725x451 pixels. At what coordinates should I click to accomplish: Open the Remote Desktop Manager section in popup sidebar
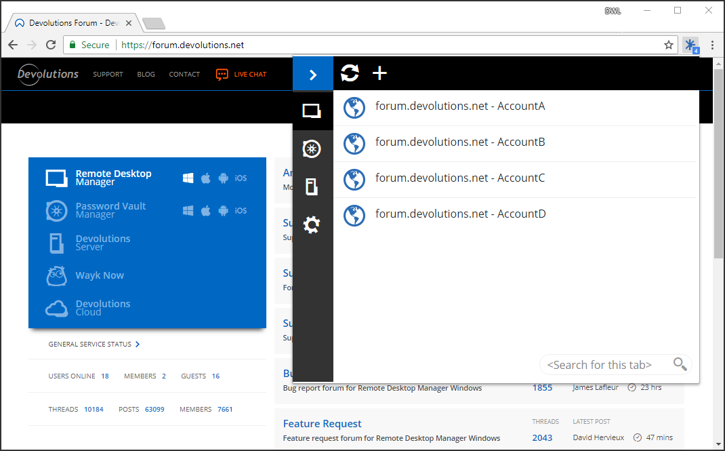tap(312, 111)
